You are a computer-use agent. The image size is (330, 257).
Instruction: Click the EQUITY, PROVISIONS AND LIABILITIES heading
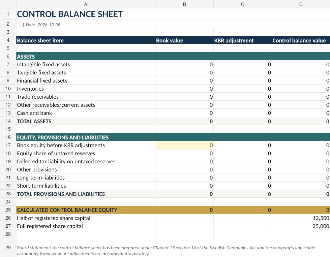click(x=63, y=137)
